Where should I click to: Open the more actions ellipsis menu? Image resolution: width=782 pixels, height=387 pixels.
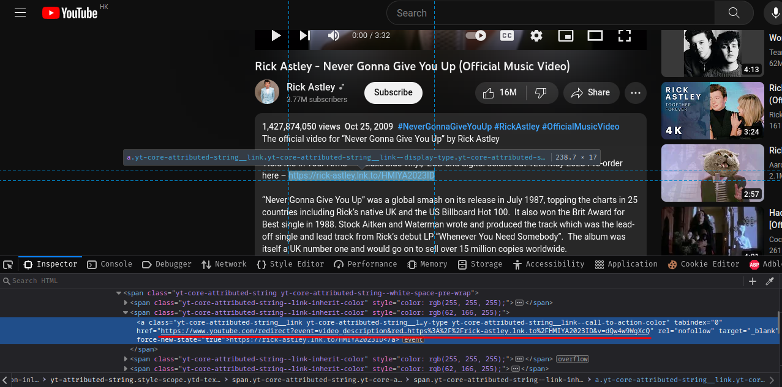coord(635,92)
